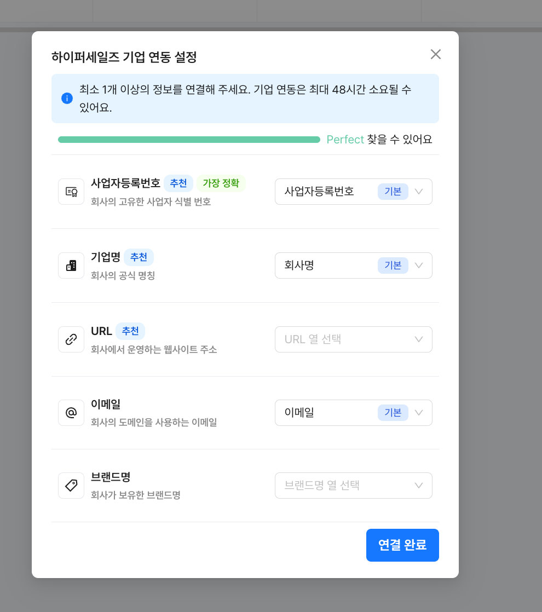
Task: Click the 추천 badge next to 사업자등록번호
Action: tap(178, 183)
